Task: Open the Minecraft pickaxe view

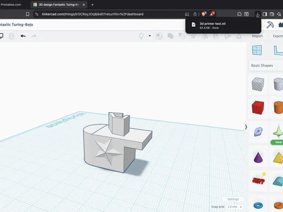Action: 270,25
